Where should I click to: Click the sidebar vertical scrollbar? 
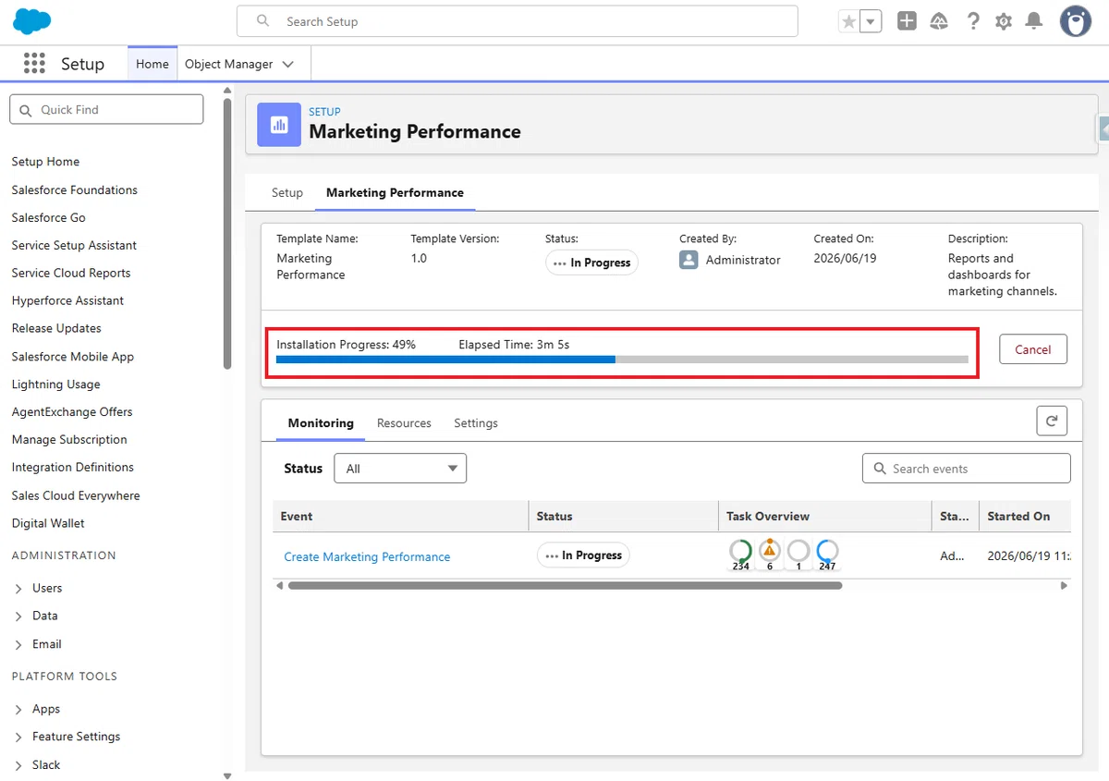point(227,233)
